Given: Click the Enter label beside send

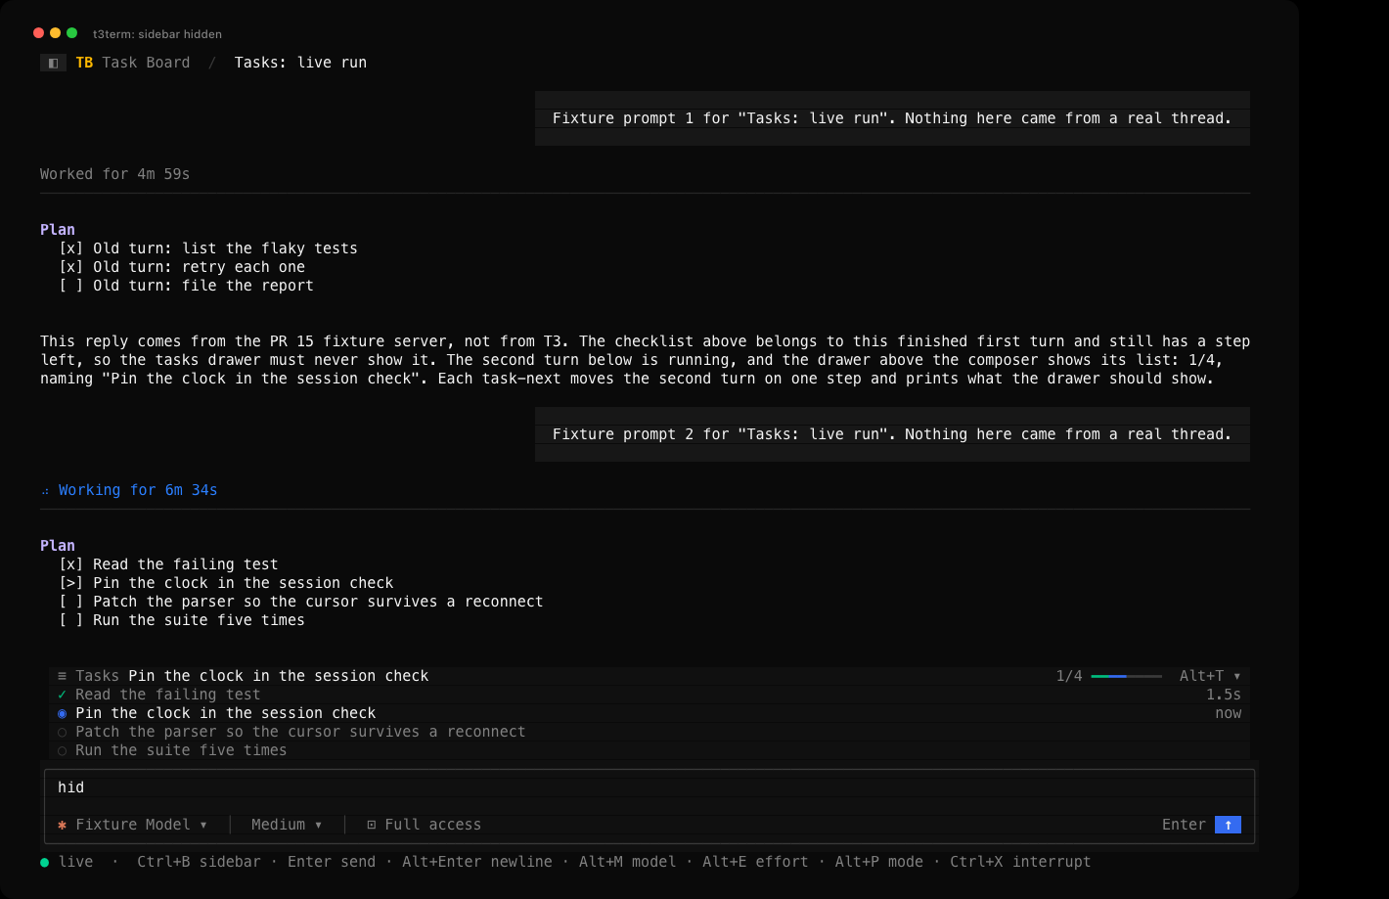Looking at the screenshot, I should pos(1184,825).
